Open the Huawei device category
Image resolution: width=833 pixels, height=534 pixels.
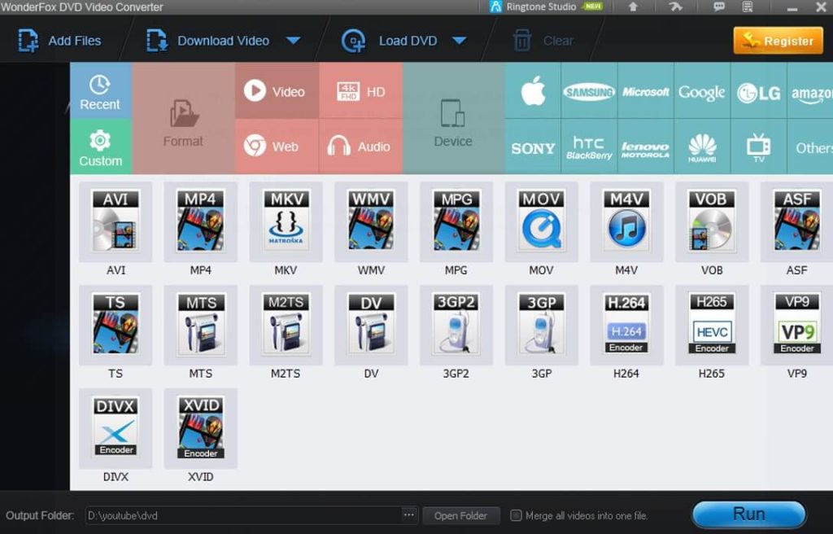(702, 147)
